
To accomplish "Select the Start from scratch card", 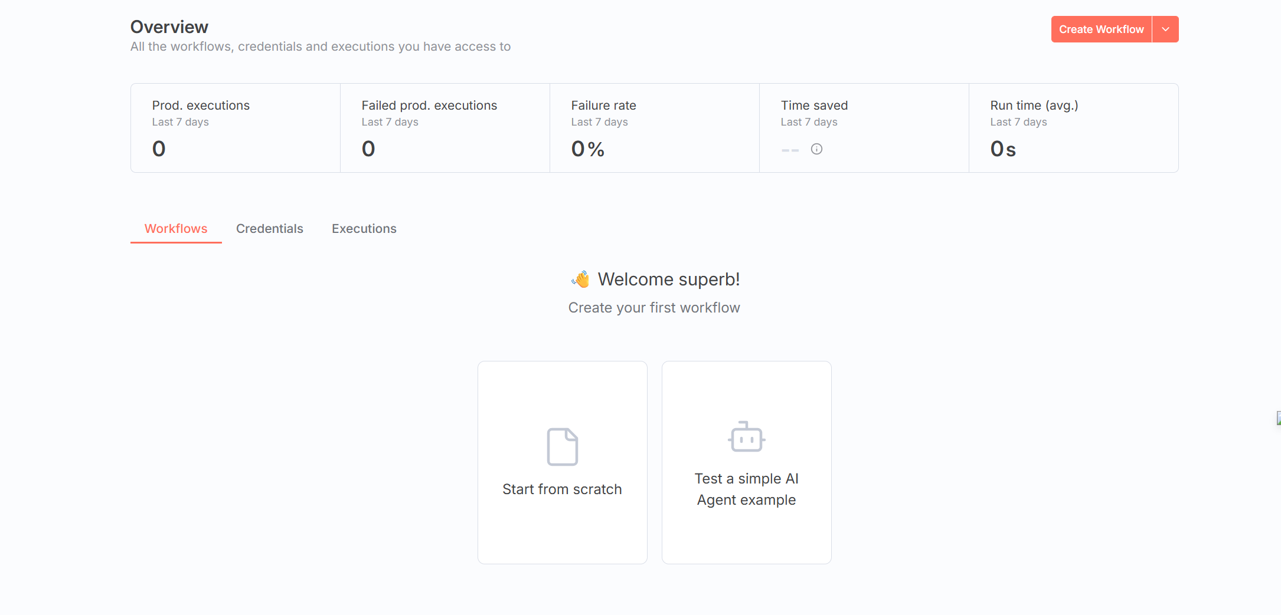I will pyautogui.click(x=563, y=462).
